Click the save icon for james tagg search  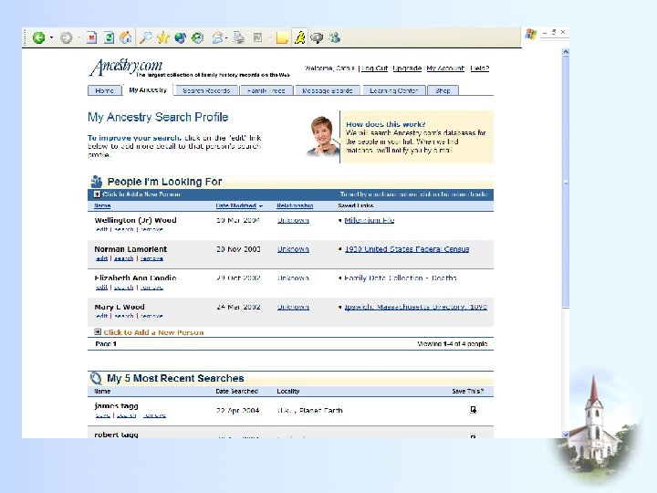point(473,410)
